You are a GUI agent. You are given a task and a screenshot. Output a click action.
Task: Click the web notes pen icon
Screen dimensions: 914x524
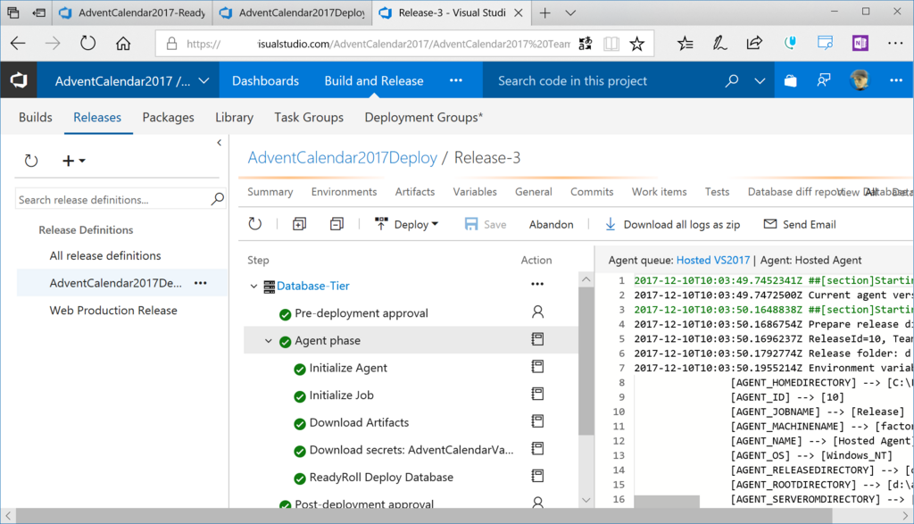pos(720,43)
